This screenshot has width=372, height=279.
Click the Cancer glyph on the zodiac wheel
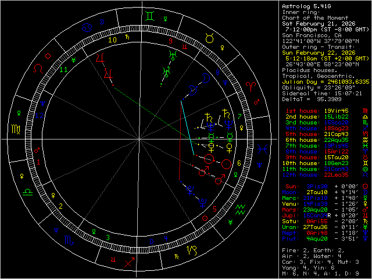87,26
